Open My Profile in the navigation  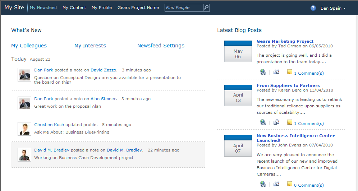click(x=102, y=8)
